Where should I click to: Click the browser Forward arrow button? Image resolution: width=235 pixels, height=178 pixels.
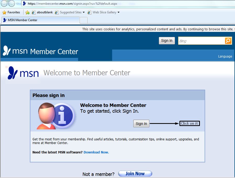coord(12,4)
